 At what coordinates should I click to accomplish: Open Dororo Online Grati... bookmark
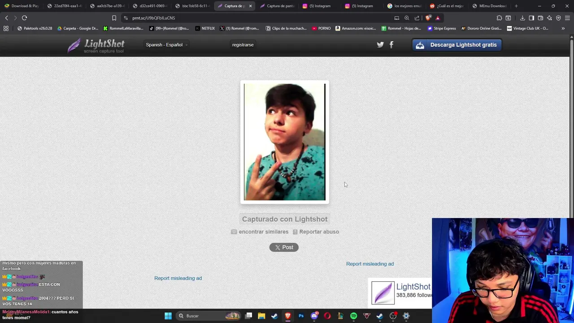click(481, 28)
